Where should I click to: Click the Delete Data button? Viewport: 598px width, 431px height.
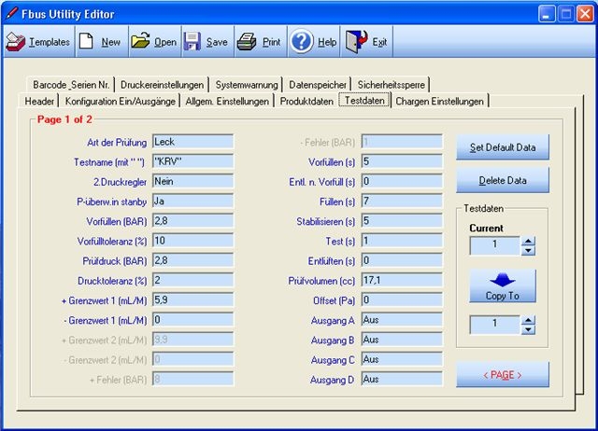[503, 180]
